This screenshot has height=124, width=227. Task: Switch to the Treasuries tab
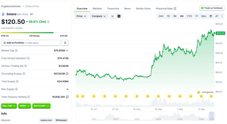pos(113,9)
